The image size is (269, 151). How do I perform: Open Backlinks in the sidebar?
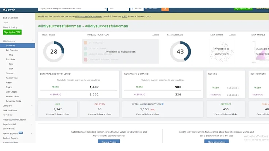(x=10, y=59)
